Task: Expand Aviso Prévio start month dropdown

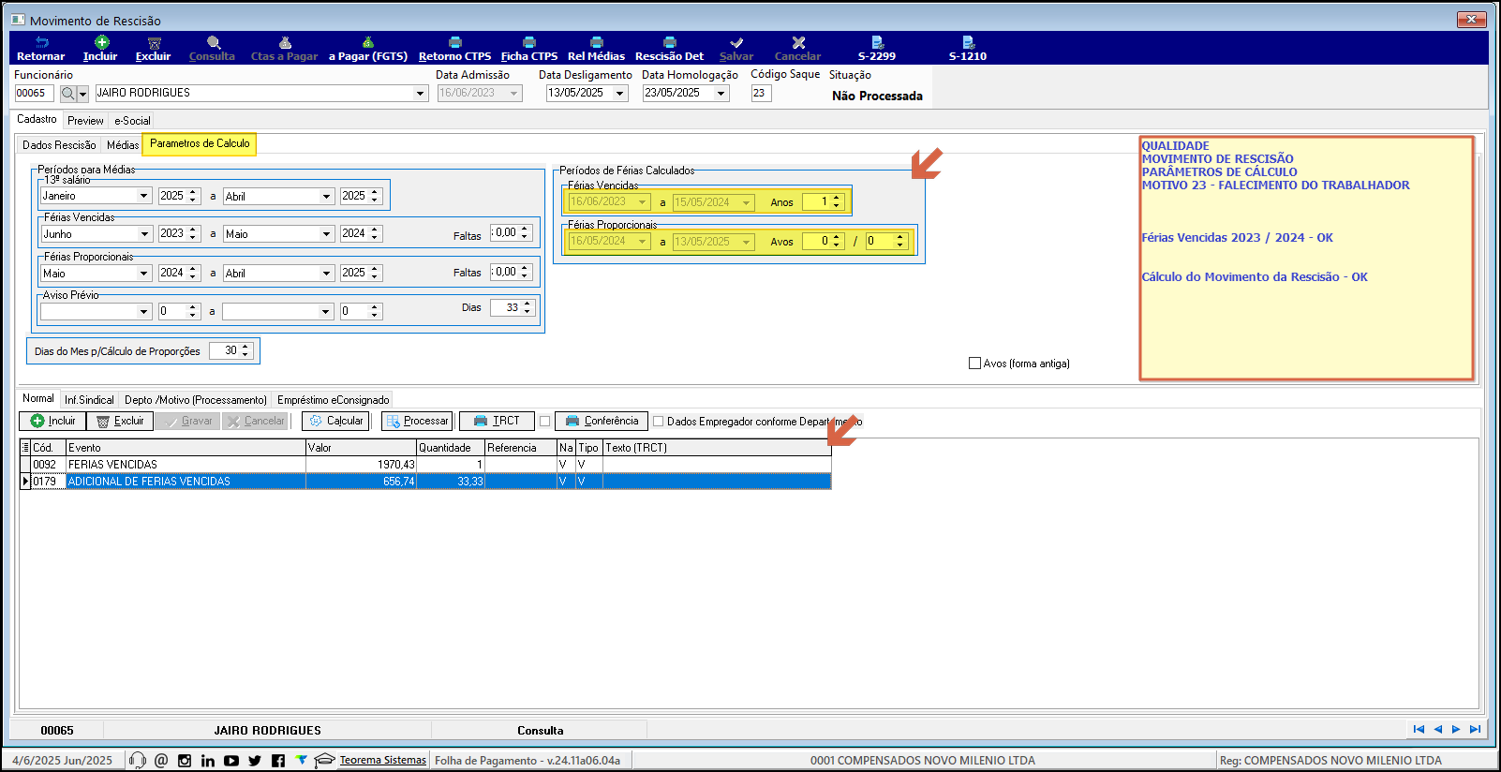Action: pos(144,311)
